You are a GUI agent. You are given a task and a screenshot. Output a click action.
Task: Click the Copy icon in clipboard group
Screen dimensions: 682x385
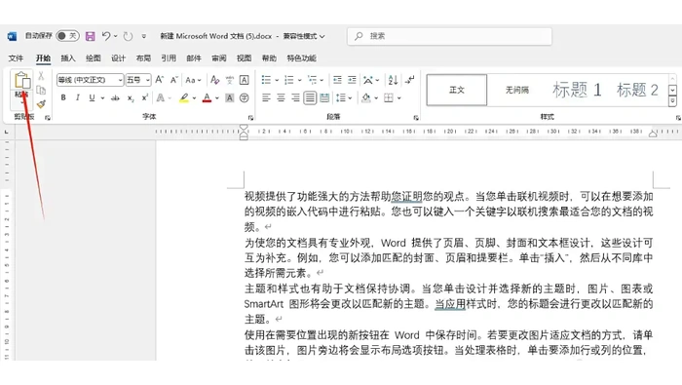[41, 90]
